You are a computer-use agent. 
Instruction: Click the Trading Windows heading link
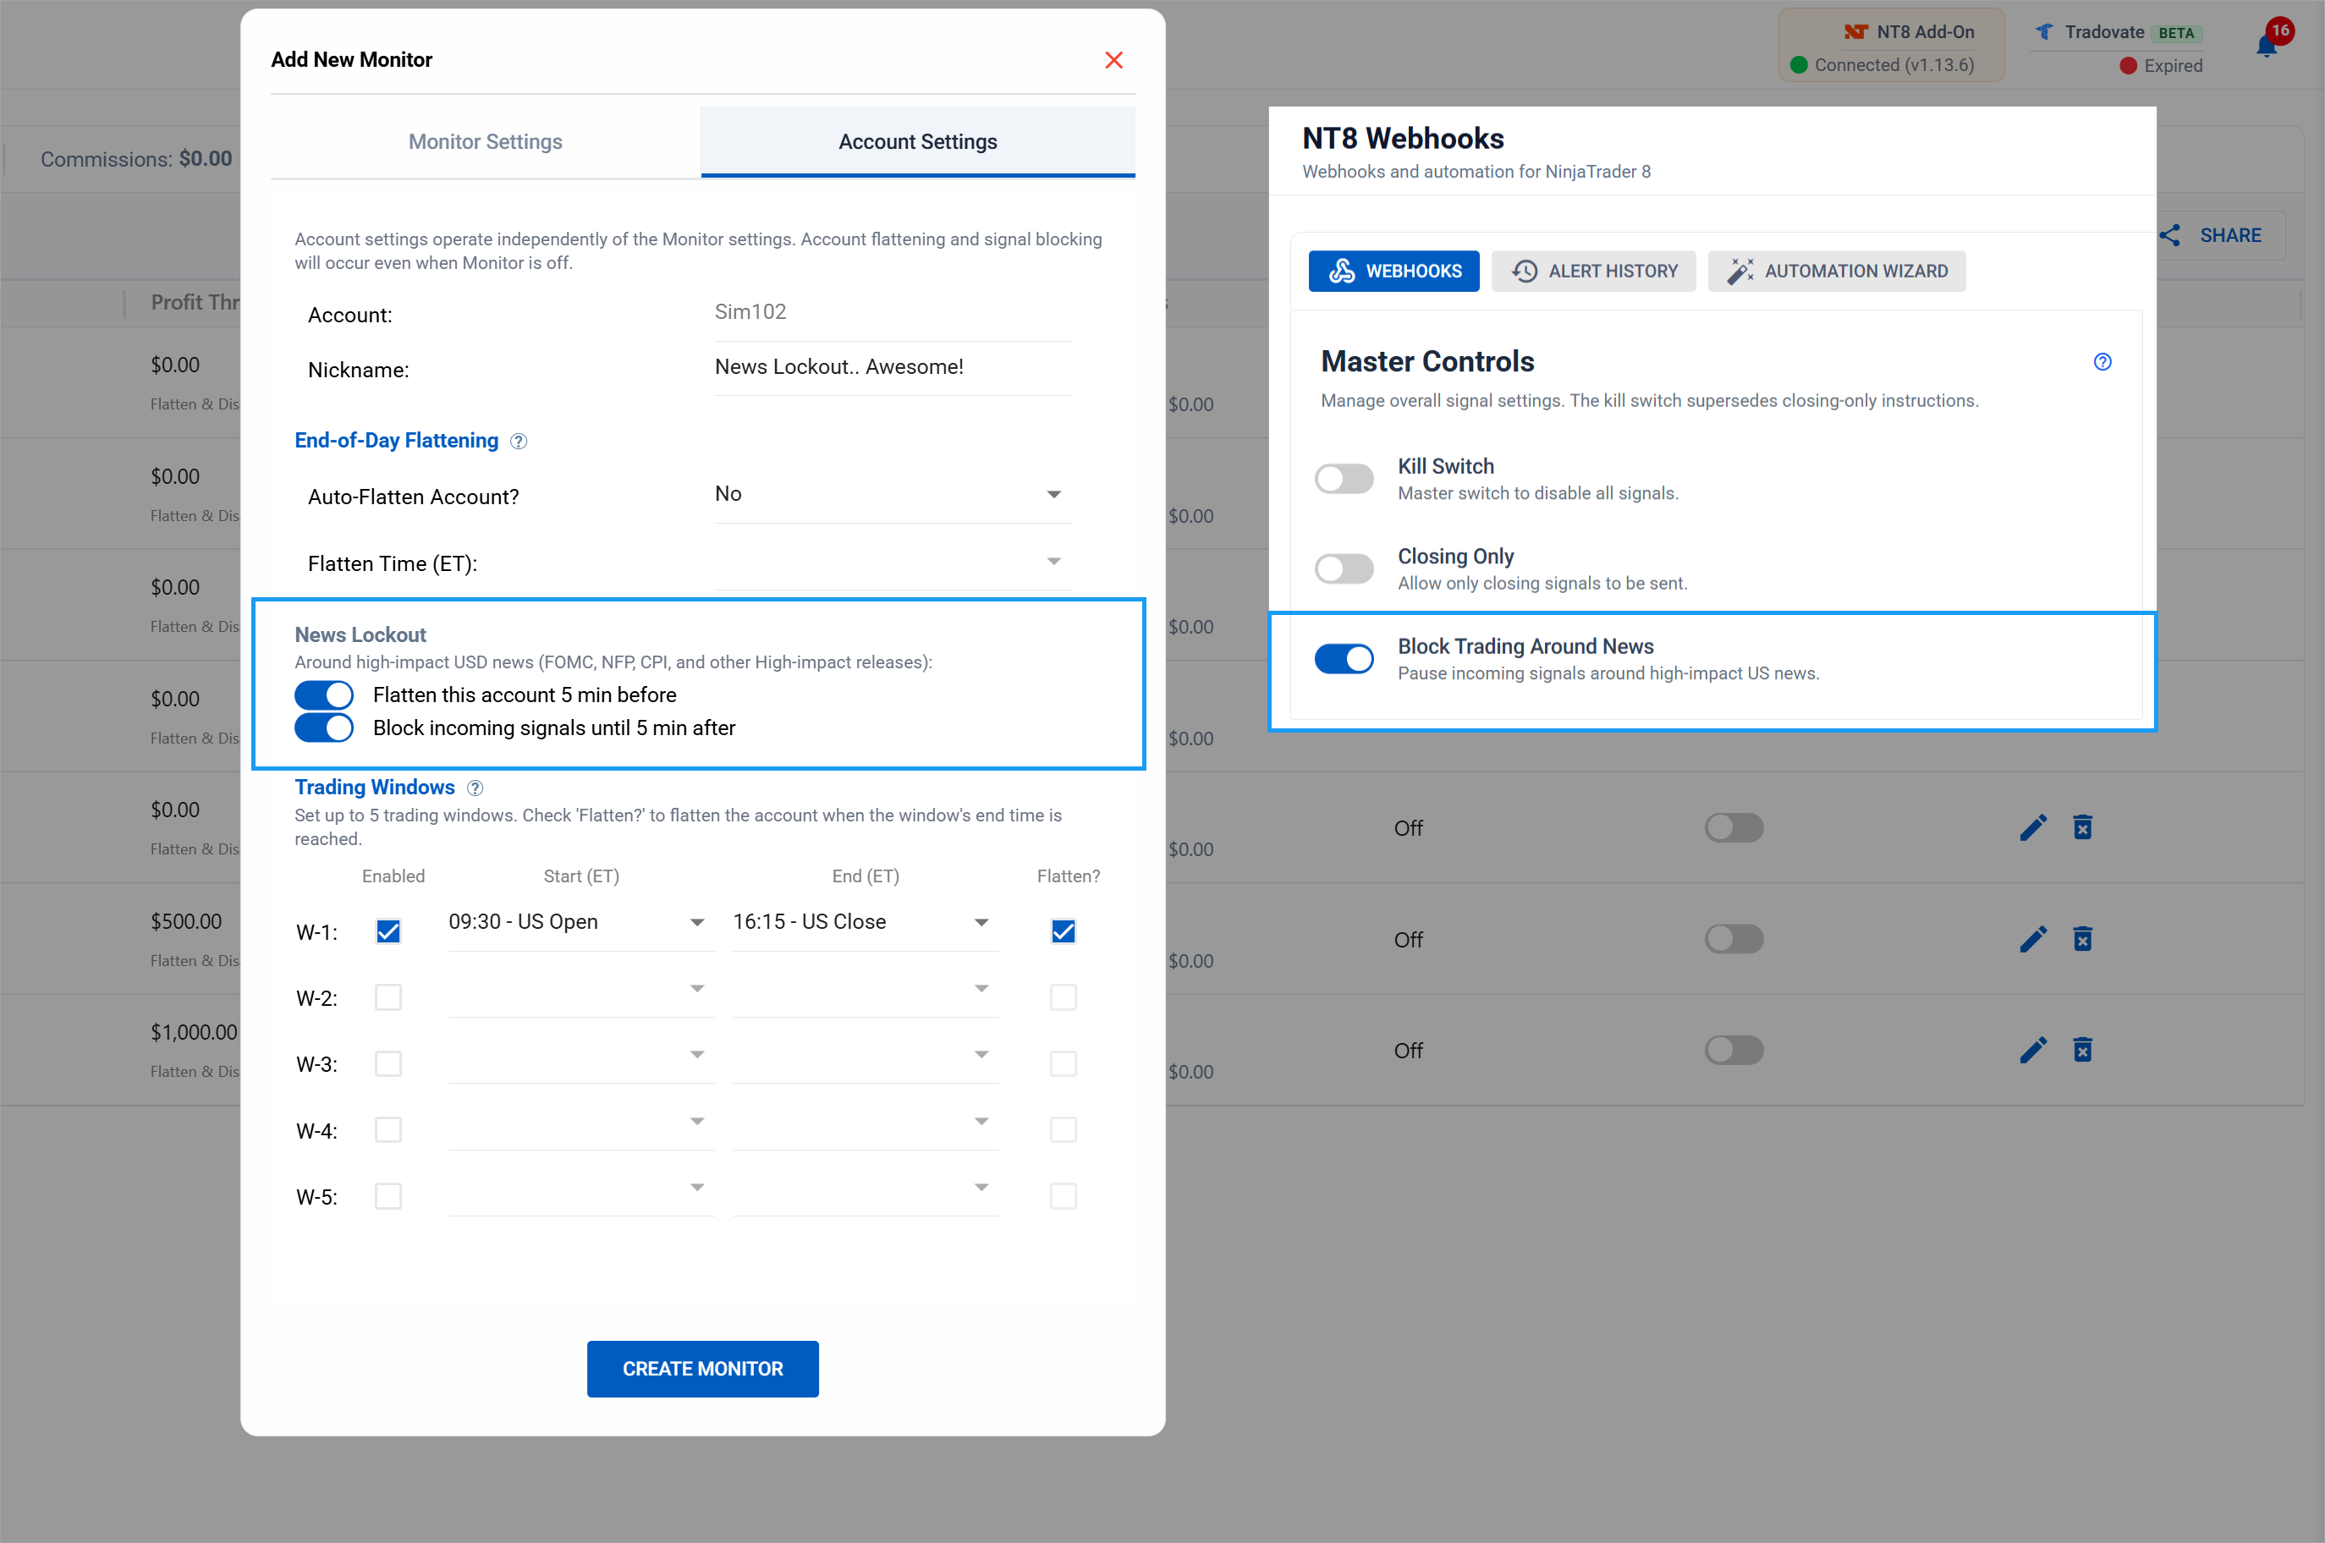[375, 788]
